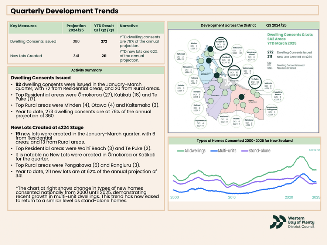327x245 pixels.
Task: Click the Key Measures column header
Action: coord(23,26)
